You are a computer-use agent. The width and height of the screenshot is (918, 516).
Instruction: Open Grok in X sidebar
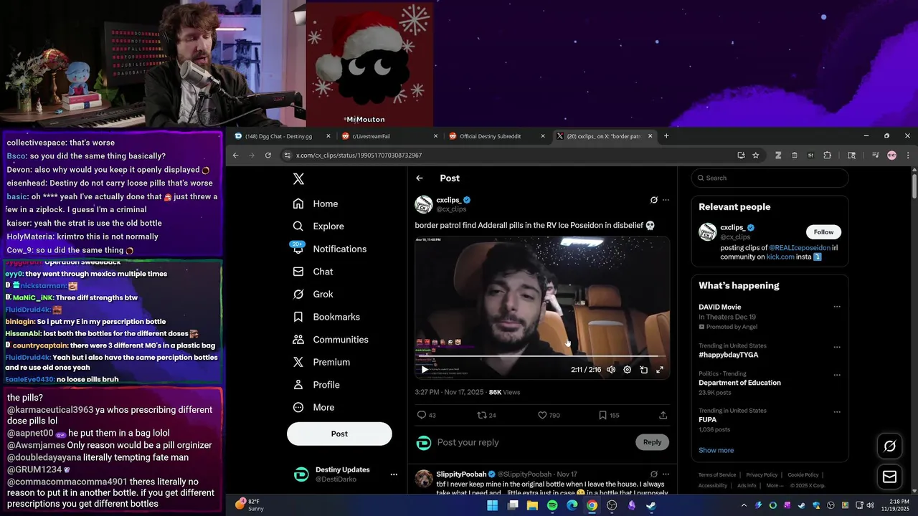(x=313, y=295)
